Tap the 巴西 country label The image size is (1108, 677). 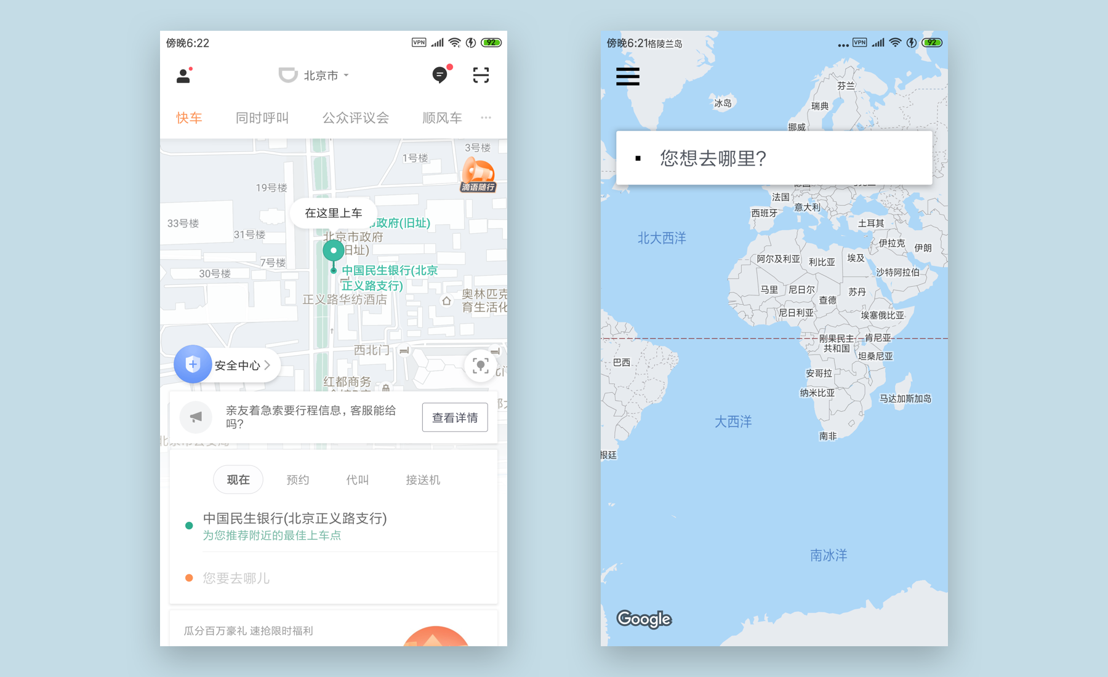pyautogui.click(x=622, y=363)
